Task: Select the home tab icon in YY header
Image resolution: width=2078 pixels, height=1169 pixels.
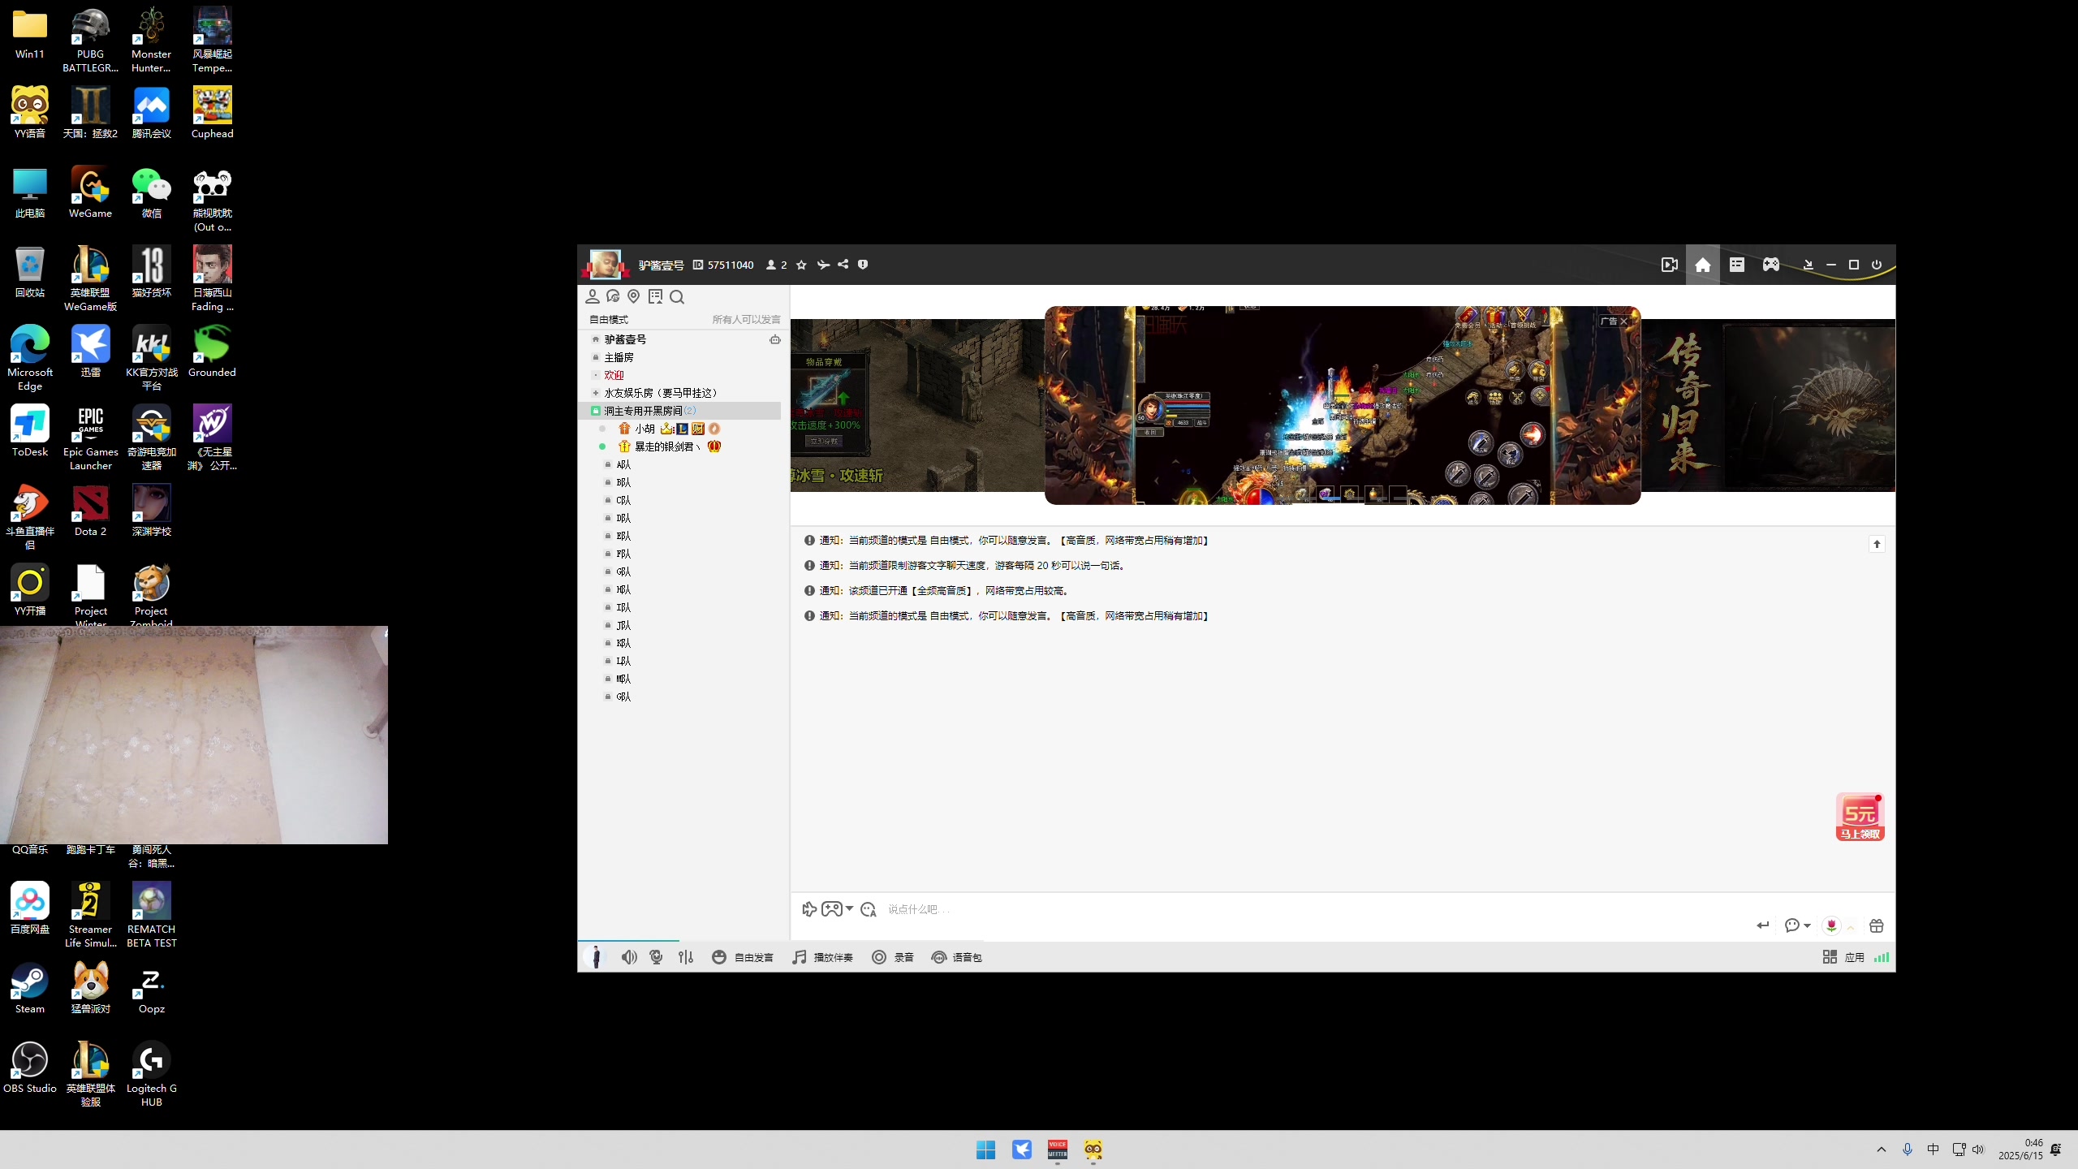Action: coord(1703,265)
